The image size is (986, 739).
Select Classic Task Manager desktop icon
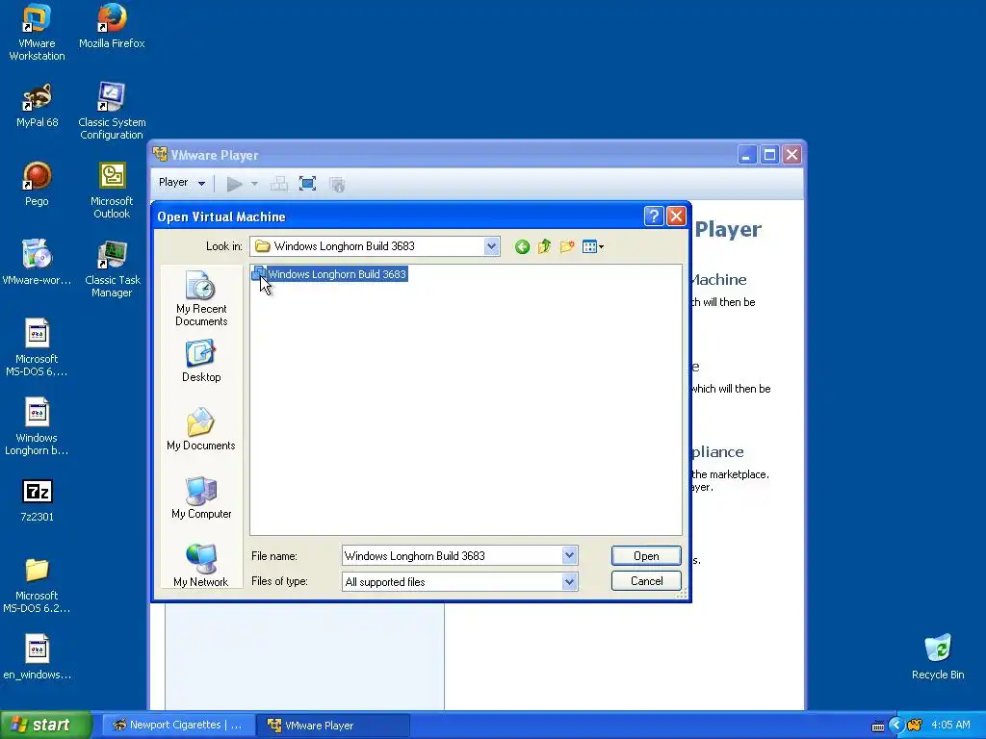tap(112, 269)
